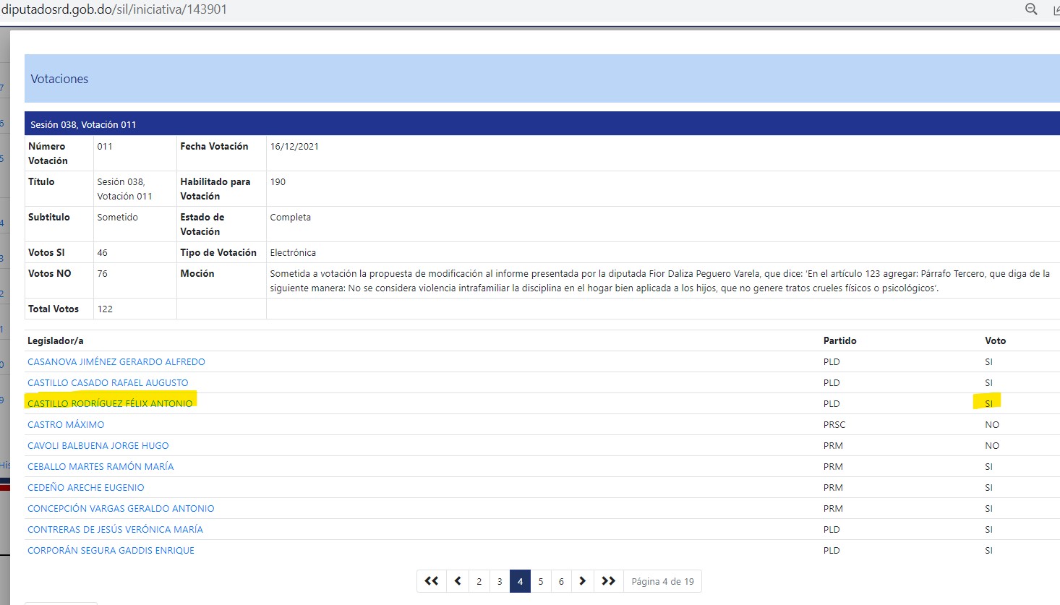
Task: Select page 2 in pagination
Action: (479, 581)
